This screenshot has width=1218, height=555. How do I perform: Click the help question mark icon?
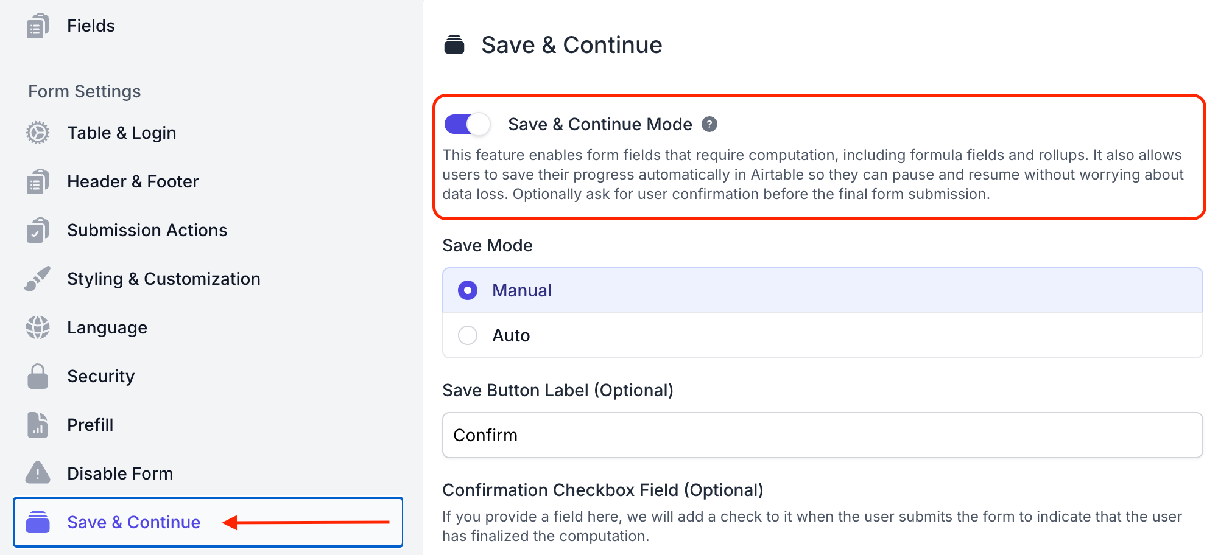pyautogui.click(x=709, y=124)
